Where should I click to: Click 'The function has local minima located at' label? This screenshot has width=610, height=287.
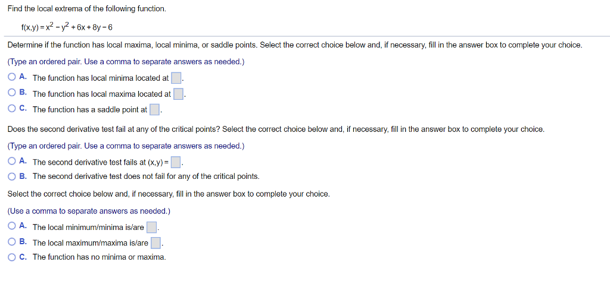[101, 78]
